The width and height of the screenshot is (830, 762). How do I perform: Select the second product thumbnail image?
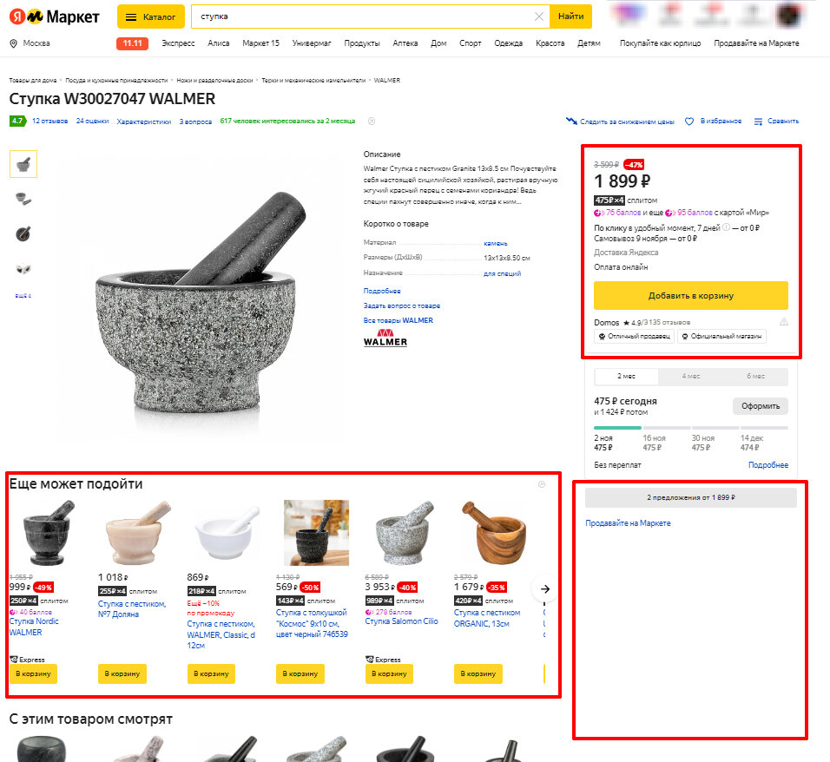[23, 199]
